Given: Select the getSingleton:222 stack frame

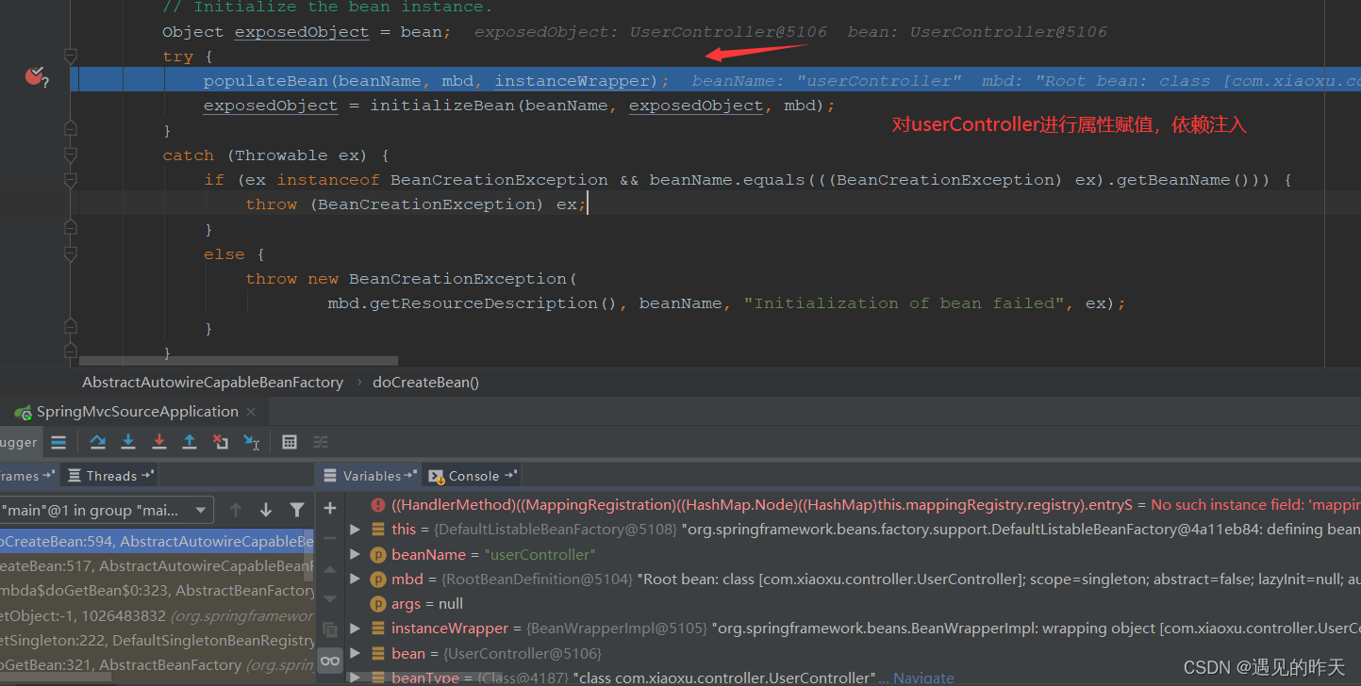Looking at the screenshot, I should (157, 640).
